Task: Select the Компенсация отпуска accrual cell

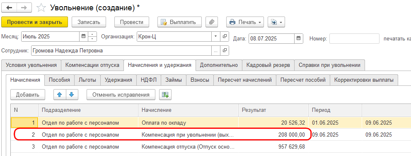Action: click(188, 147)
